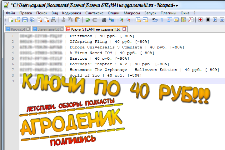Close the Ключи.txt tab
Screen dimensions: 225x150
(x=28, y=29)
